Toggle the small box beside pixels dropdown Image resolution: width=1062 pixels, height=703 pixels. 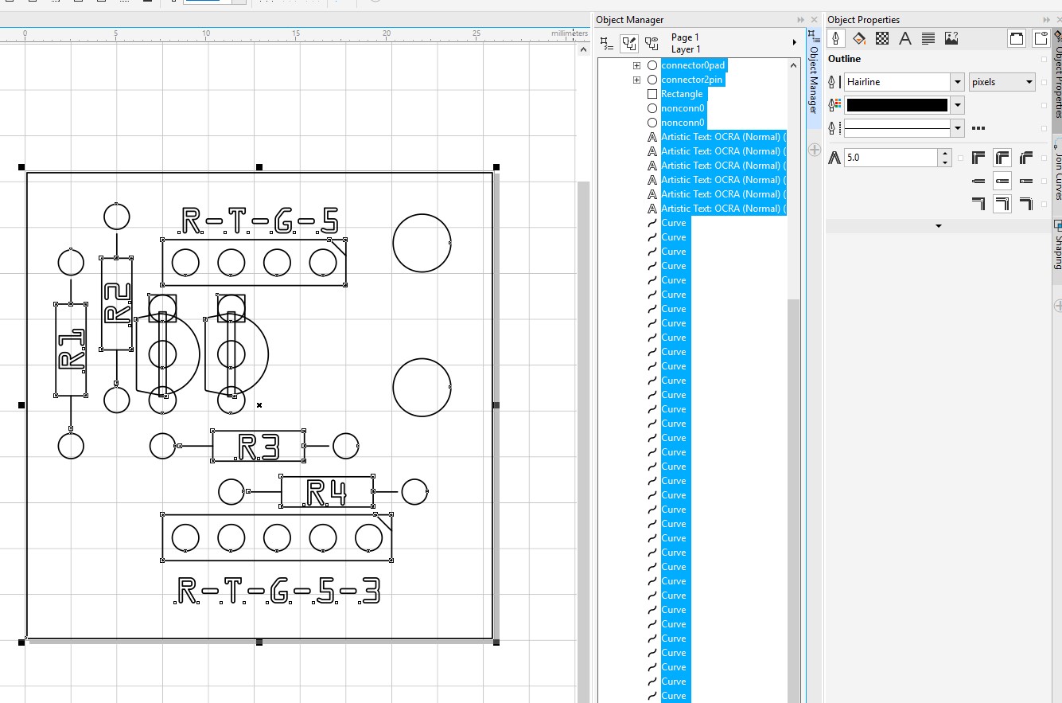[1044, 82]
